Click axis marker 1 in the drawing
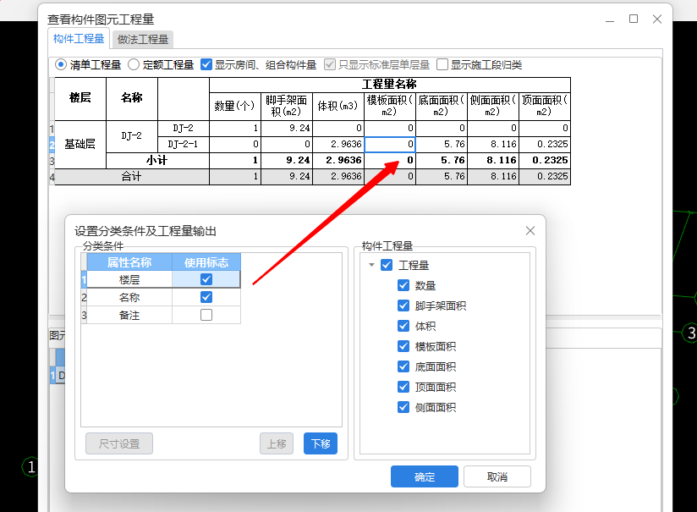The height and width of the screenshot is (512, 697). (x=30, y=467)
